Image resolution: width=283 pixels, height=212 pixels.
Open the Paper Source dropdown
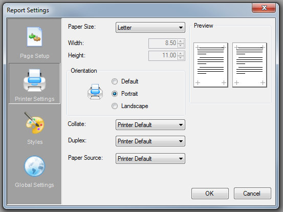coord(150,159)
